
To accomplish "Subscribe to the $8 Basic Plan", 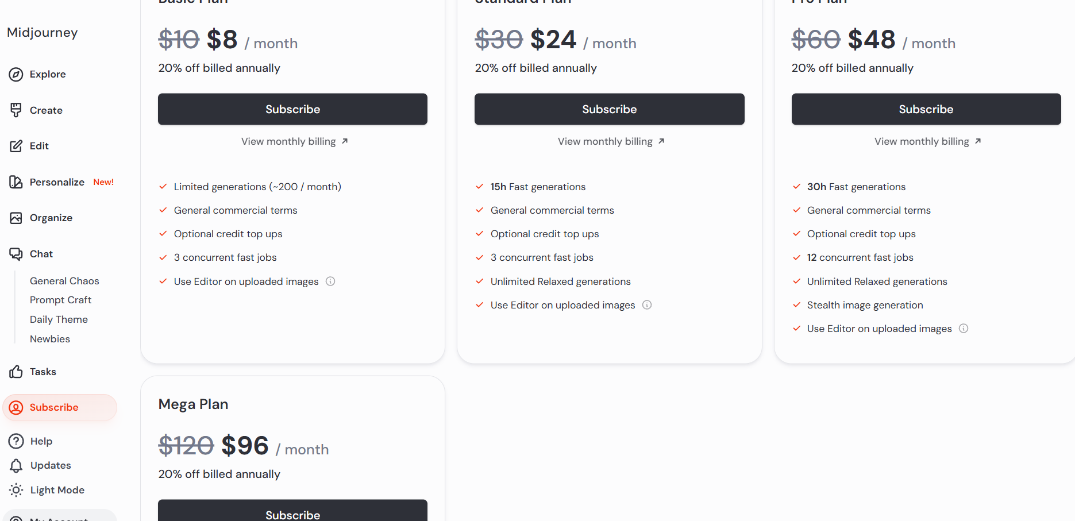I will pyautogui.click(x=292, y=109).
